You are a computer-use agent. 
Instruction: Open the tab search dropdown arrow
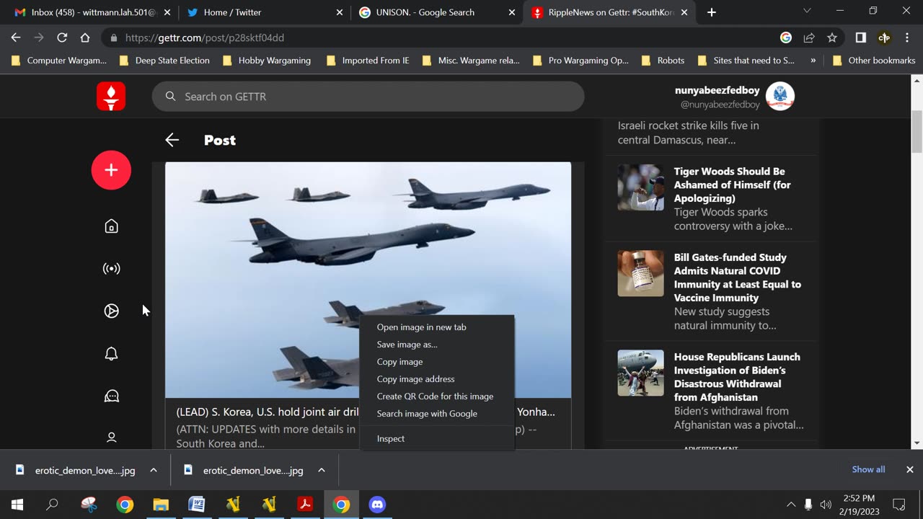pos(807,11)
